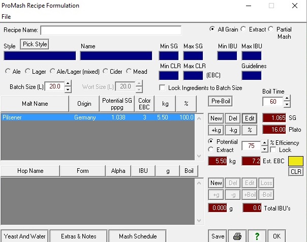Decrease Boil Time with down arrow
The image size is (307, 242).
click(287, 104)
